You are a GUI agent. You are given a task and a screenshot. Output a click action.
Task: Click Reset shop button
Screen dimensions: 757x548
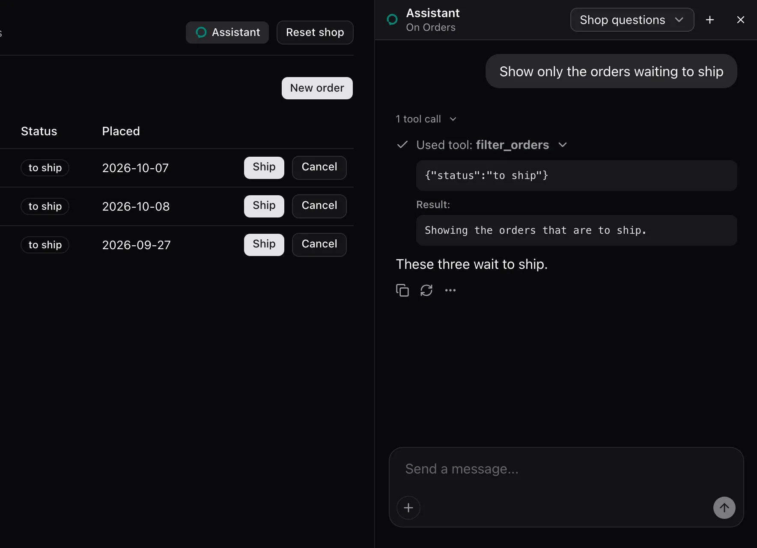315,33
